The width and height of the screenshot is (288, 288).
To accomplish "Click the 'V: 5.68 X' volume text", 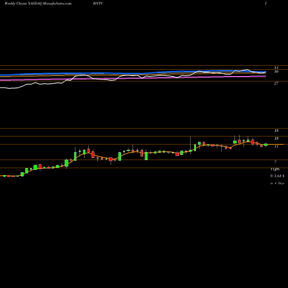I will 277,176.
